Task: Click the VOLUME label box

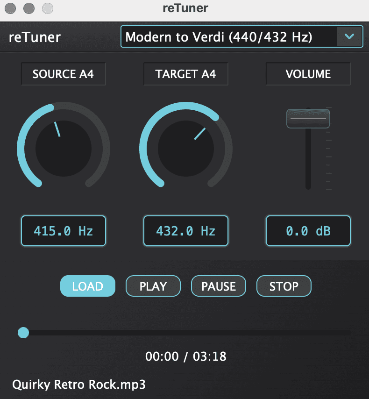Action: [308, 74]
